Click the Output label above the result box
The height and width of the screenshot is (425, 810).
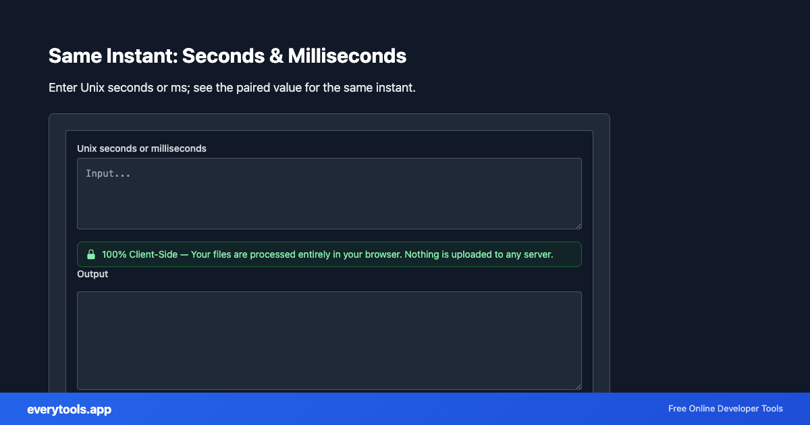point(92,274)
